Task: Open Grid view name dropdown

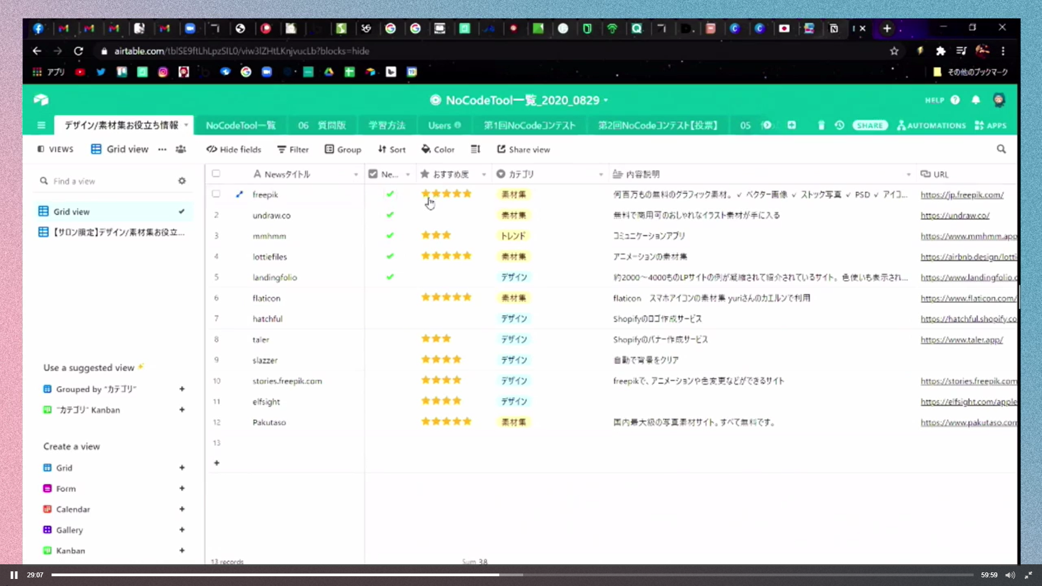Action: click(x=119, y=149)
